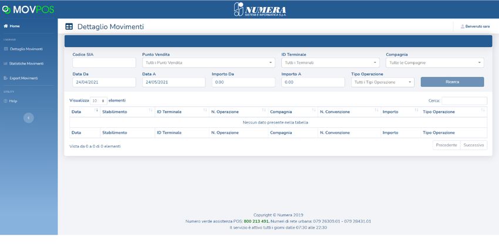This screenshot has width=499, height=244.
Task: Click the Help question mark icon
Action: (x=5, y=101)
